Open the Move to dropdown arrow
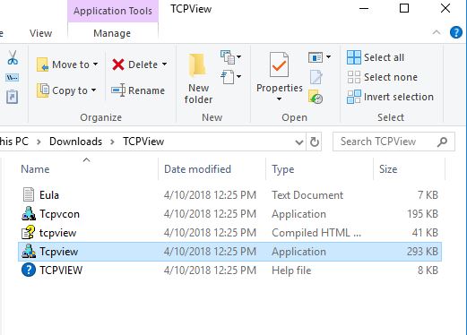This screenshot has height=335, width=467. click(x=95, y=64)
